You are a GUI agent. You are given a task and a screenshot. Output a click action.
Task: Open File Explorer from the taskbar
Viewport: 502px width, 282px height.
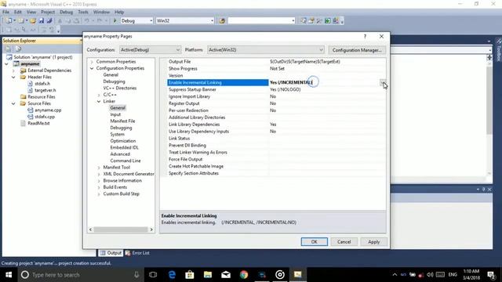pos(208,275)
